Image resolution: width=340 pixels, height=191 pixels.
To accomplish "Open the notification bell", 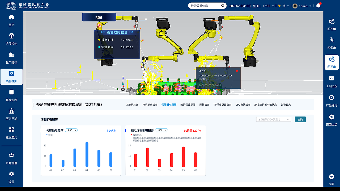I will [318, 6].
